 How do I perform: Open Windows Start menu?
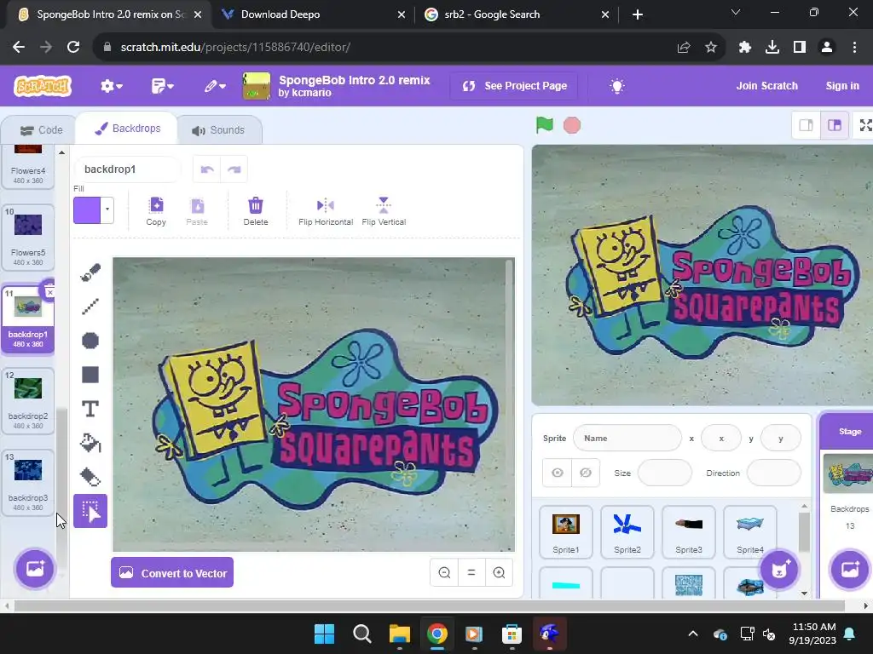tap(325, 634)
